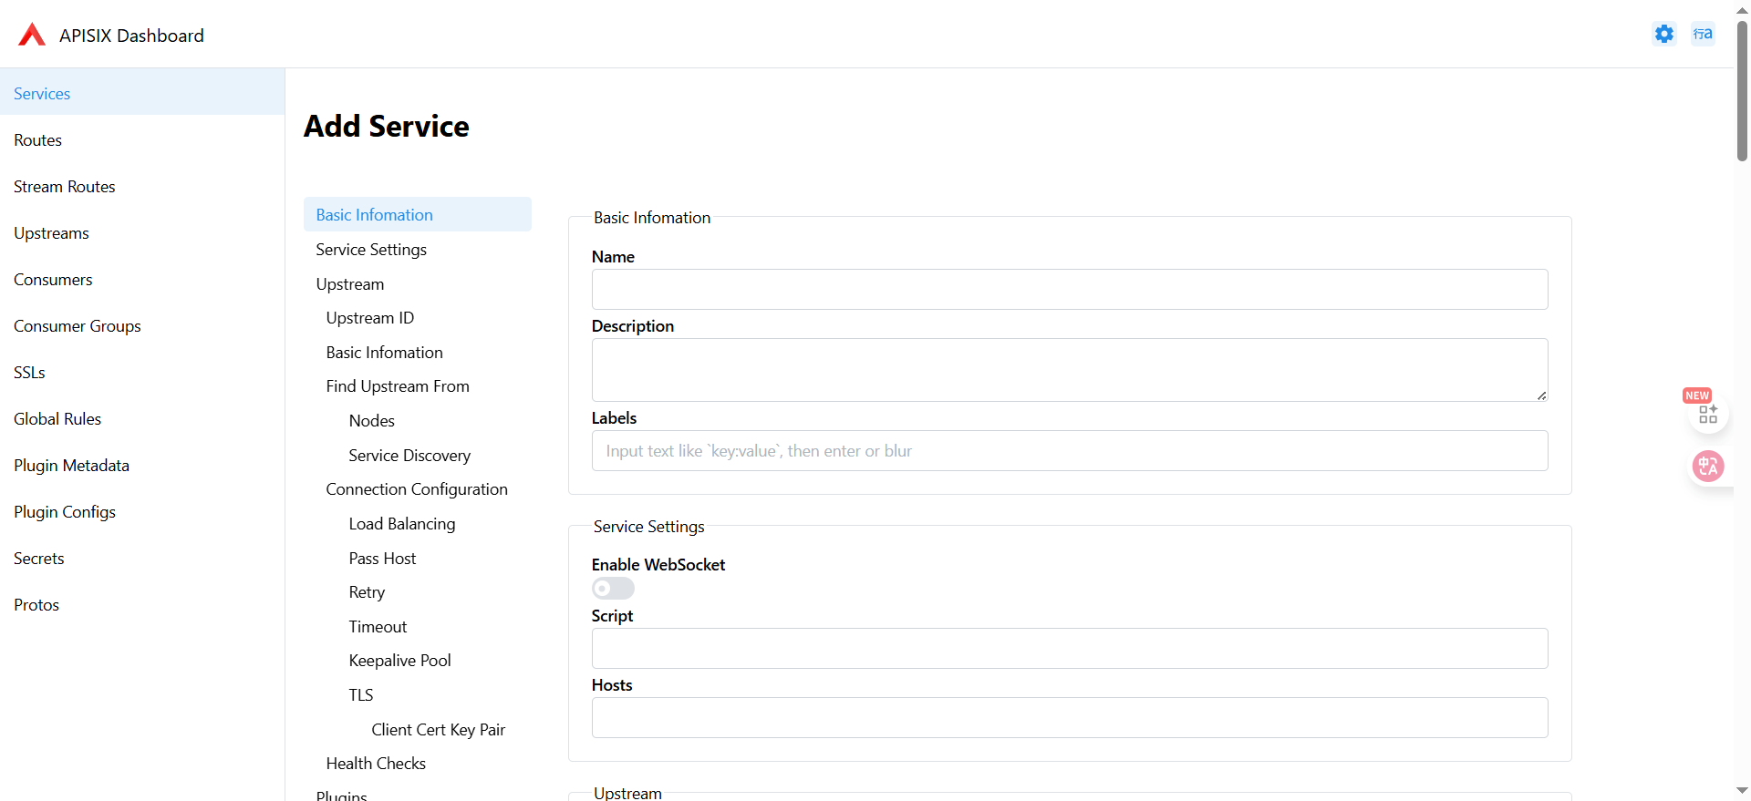Image resolution: width=1751 pixels, height=801 pixels.
Task: Click the APISIX logo icon
Action: coord(32,35)
